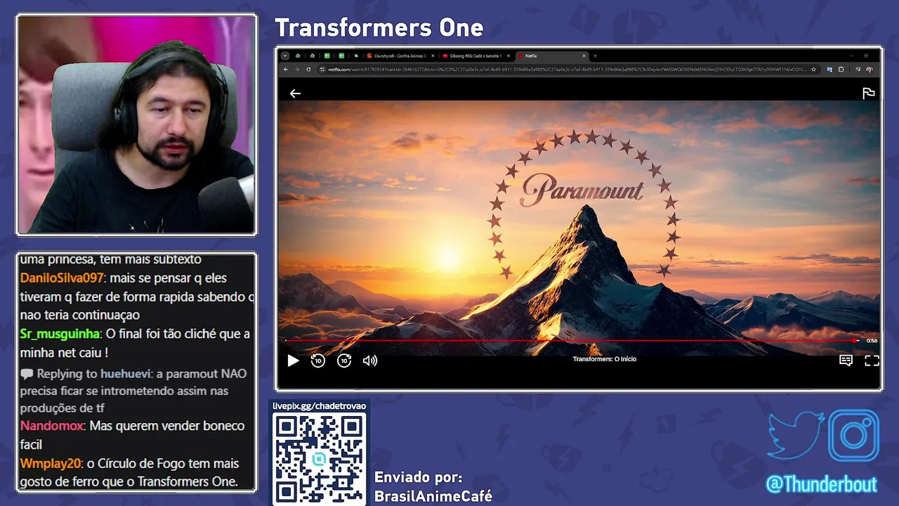
Task: Click username DaniloSilva097 in chat
Action: 62,278
